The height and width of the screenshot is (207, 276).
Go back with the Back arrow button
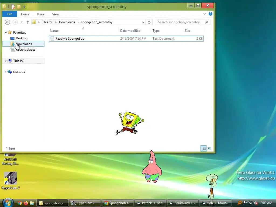(x=7, y=22)
